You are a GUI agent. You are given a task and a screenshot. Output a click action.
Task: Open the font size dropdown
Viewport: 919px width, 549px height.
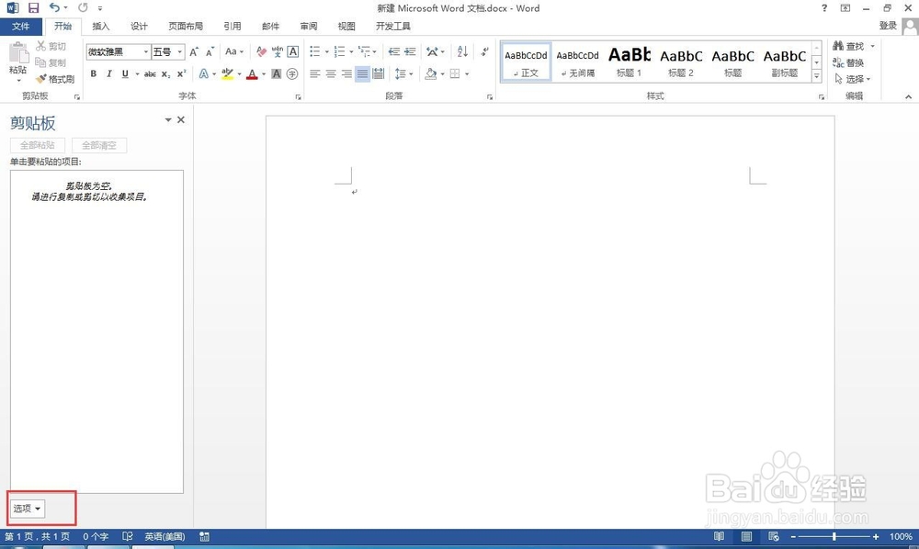pos(180,52)
